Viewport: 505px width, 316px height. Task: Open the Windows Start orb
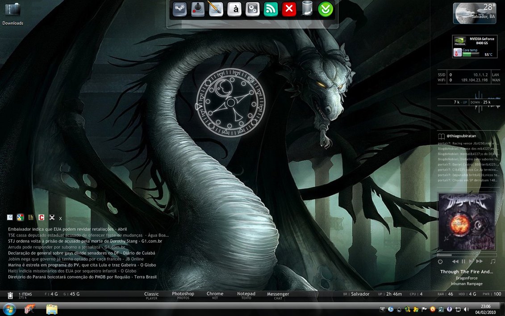tap(9, 310)
